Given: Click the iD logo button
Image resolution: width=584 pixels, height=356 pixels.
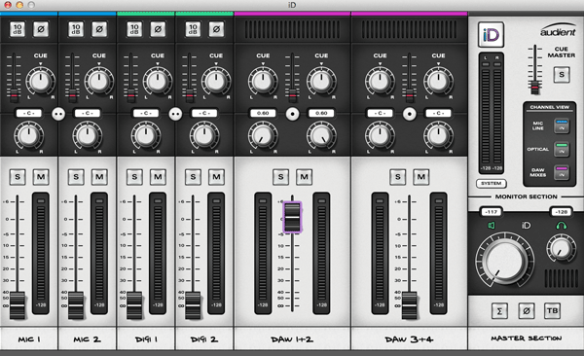Looking at the screenshot, I should [491, 35].
